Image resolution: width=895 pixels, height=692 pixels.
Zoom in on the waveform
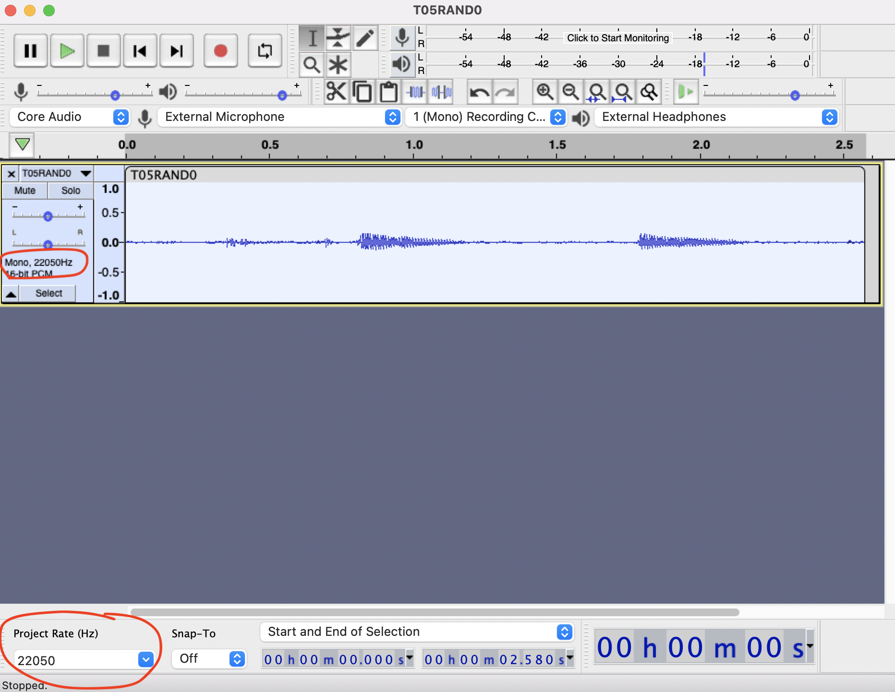(545, 91)
